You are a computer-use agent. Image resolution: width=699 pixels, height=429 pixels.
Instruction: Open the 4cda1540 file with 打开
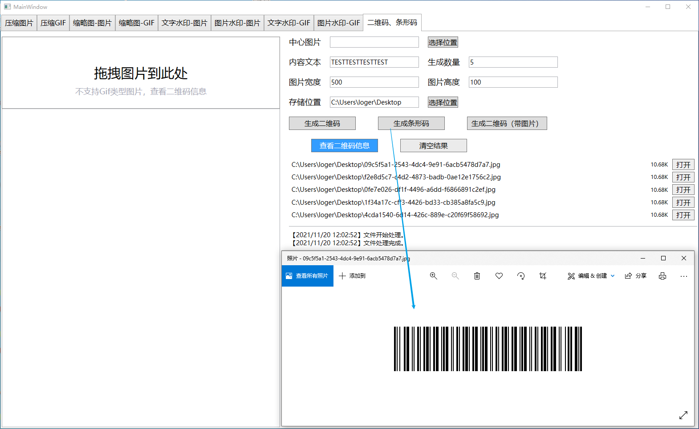point(683,215)
